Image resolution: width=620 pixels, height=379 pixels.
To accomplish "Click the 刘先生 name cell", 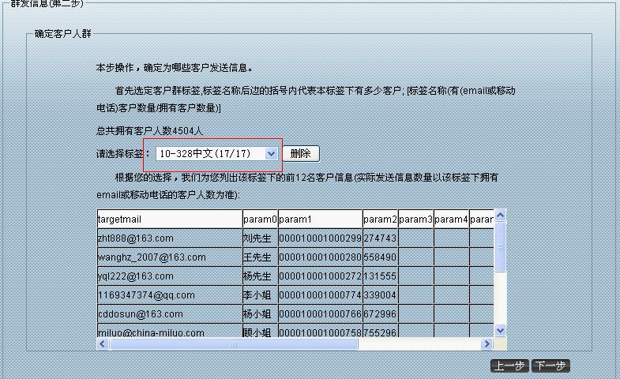I will [260, 238].
